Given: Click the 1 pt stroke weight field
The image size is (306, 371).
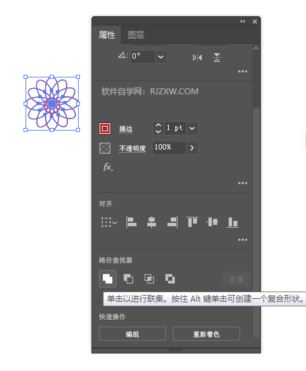Looking at the screenshot, I should (x=175, y=128).
